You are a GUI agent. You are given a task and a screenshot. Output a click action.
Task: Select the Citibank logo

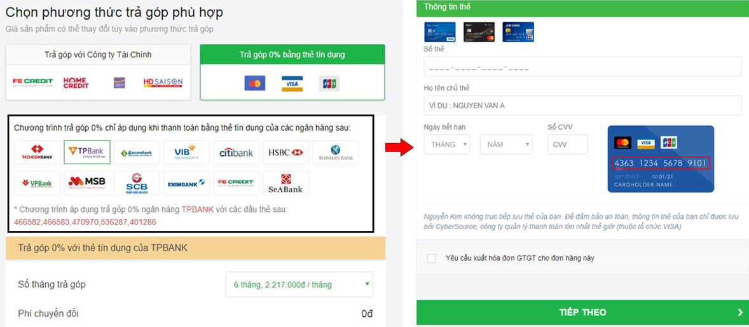coord(236,152)
